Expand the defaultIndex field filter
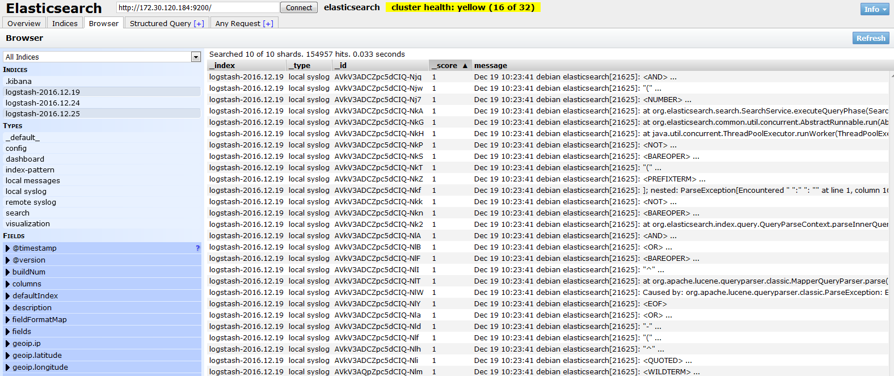Screen dimensions: 894x376 [x=102, y=295]
